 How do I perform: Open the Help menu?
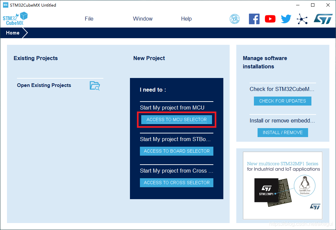pos(186,19)
